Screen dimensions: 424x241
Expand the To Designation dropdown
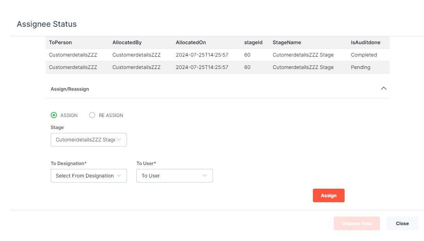point(89,176)
